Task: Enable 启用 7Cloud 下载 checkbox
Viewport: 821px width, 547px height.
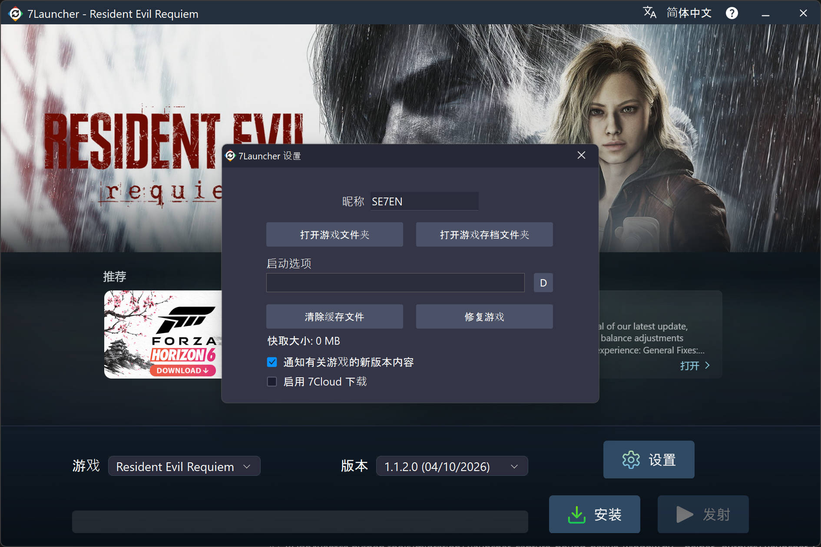Action: click(x=272, y=382)
